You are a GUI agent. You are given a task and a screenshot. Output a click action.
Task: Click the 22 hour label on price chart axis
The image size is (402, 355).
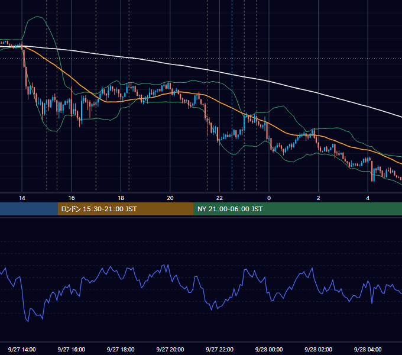(x=219, y=198)
